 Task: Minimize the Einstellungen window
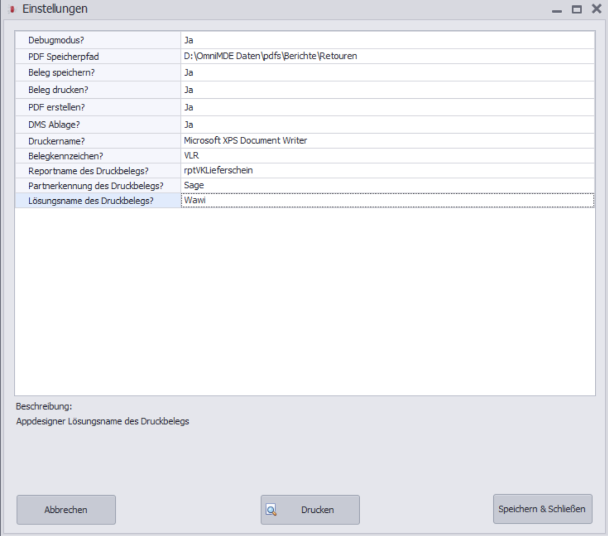pos(557,10)
